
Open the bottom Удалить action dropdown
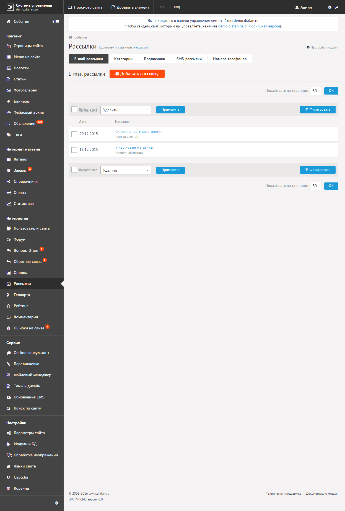(x=126, y=170)
